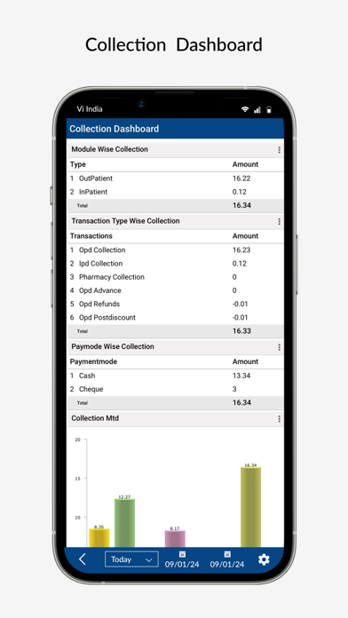Open the Today period dropdown
348x618 pixels.
[x=131, y=559]
